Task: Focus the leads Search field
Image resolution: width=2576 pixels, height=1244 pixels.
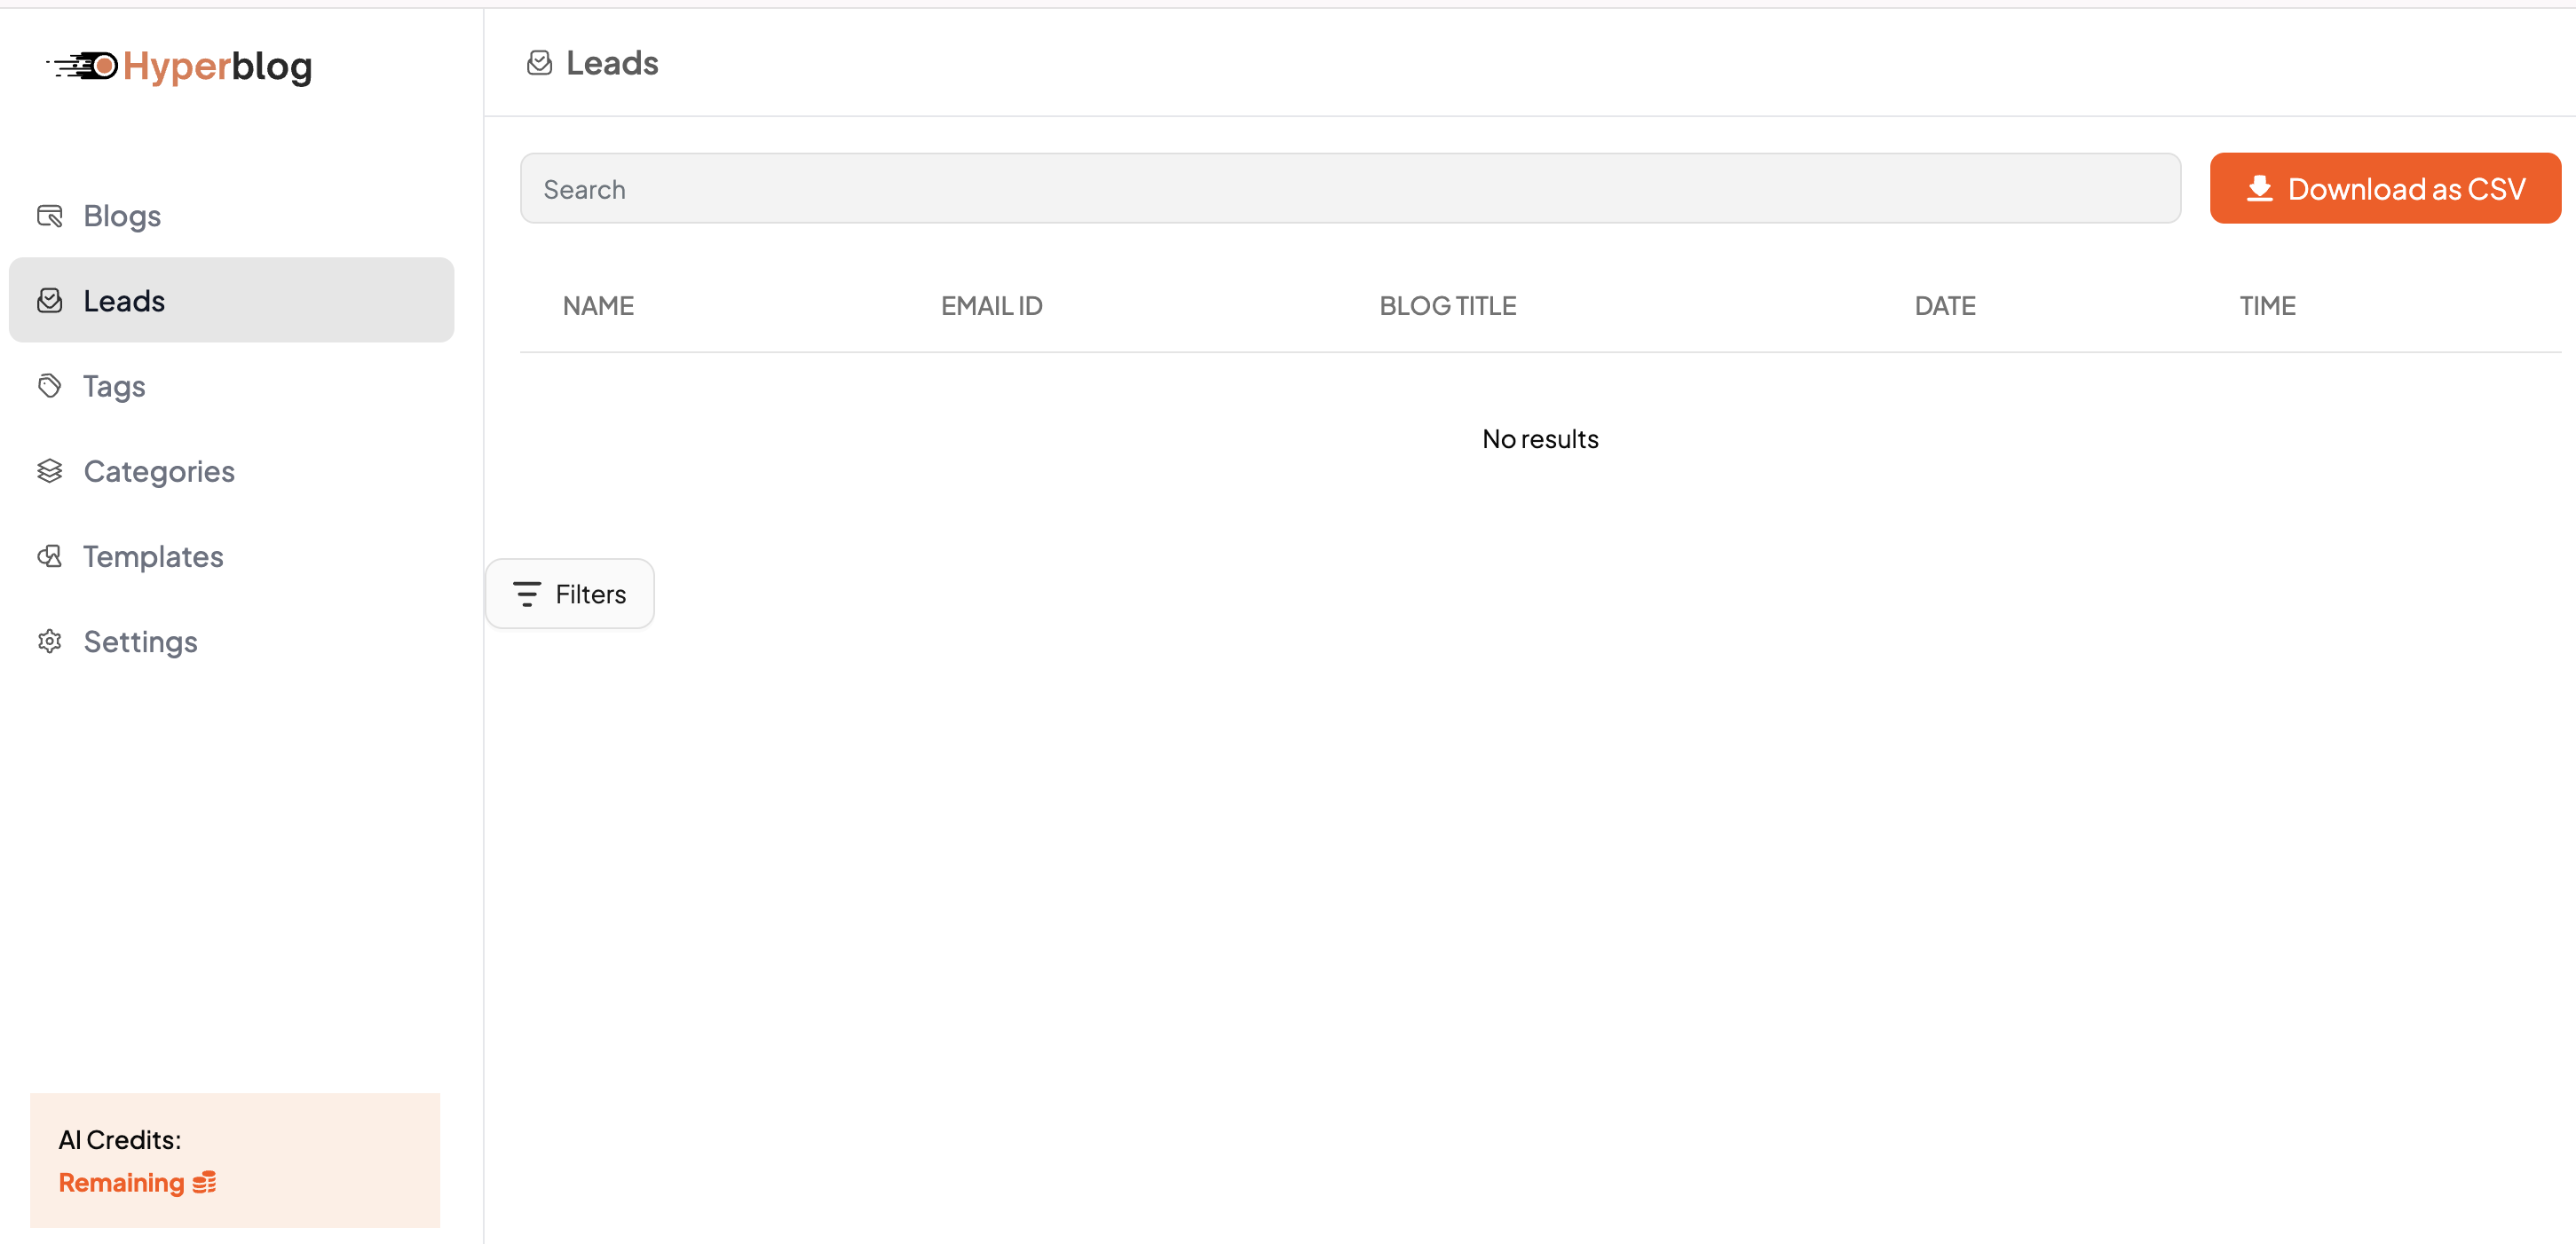Action: (1350, 188)
